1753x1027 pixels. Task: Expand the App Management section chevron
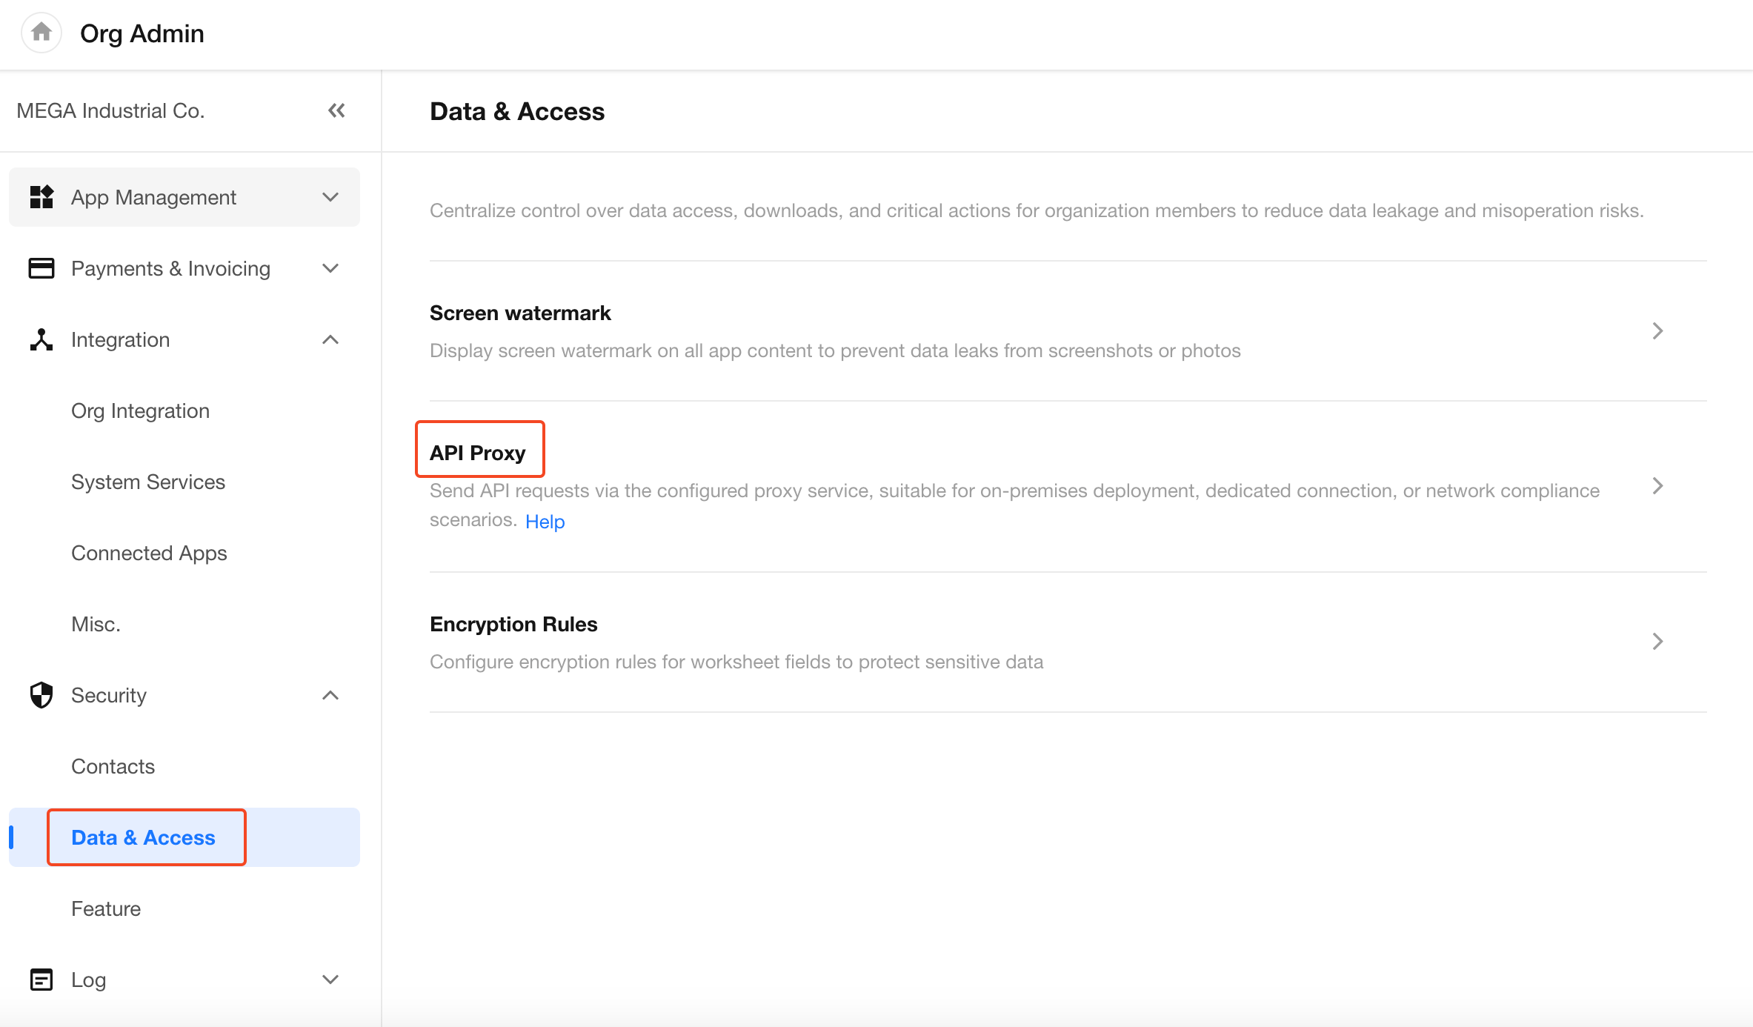point(330,197)
